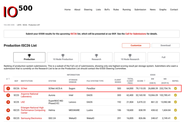
Task: Click the reproducibility checkmark for Aurora
Action: point(175,95)
